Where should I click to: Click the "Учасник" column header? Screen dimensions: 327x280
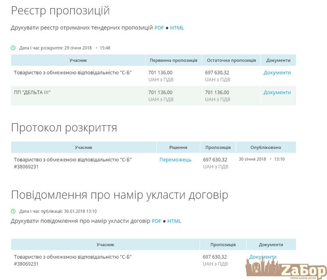pyautogui.click(x=78, y=60)
